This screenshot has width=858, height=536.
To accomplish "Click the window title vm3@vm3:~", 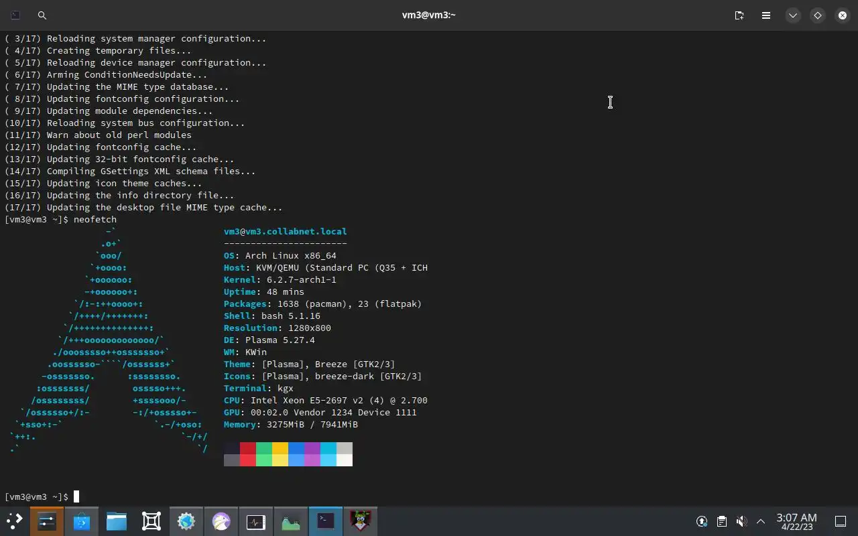I will tap(429, 15).
